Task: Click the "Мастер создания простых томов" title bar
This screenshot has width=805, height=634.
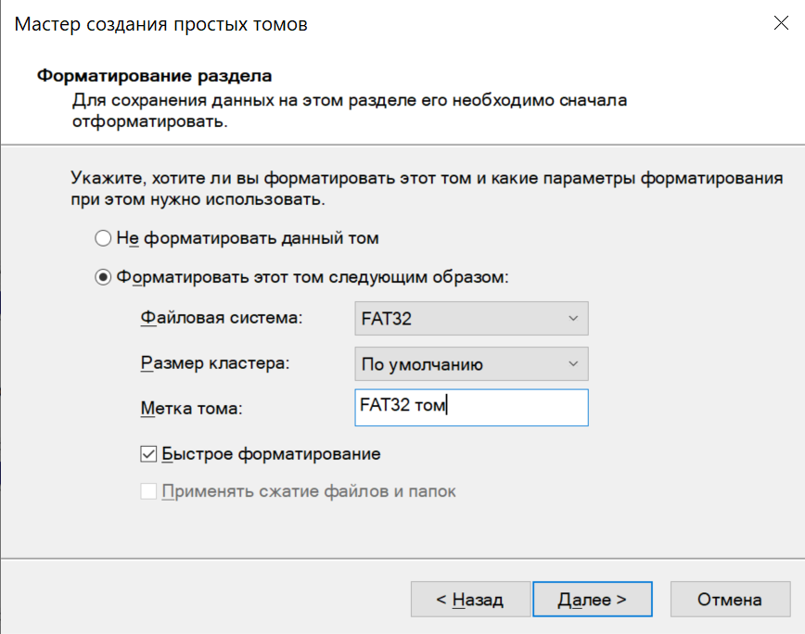Action: pos(161,25)
